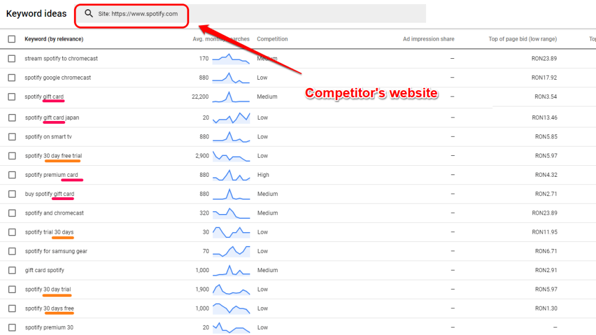The height and width of the screenshot is (335, 596).
Task: Tick checkbox for 'spotify for samsung gear'
Action: 12,251
